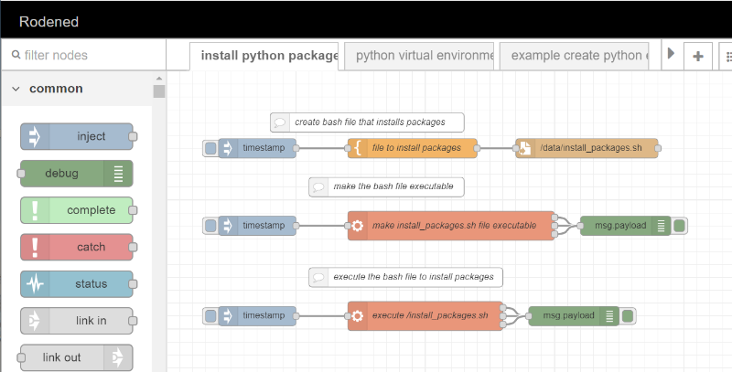Select the catch node in the palette
This screenshot has height=372, width=732.
pos(77,247)
